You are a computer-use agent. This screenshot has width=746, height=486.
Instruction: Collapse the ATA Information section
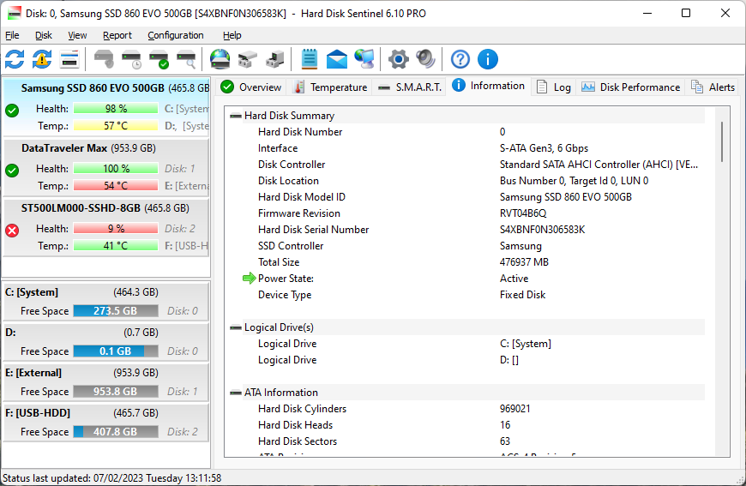point(236,393)
